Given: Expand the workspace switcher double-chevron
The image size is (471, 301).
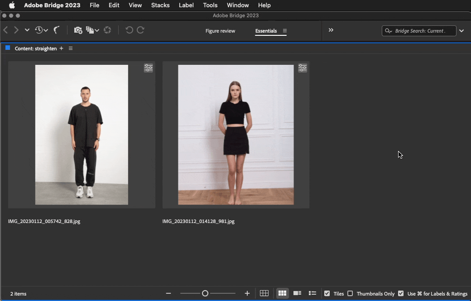Looking at the screenshot, I should (x=331, y=30).
